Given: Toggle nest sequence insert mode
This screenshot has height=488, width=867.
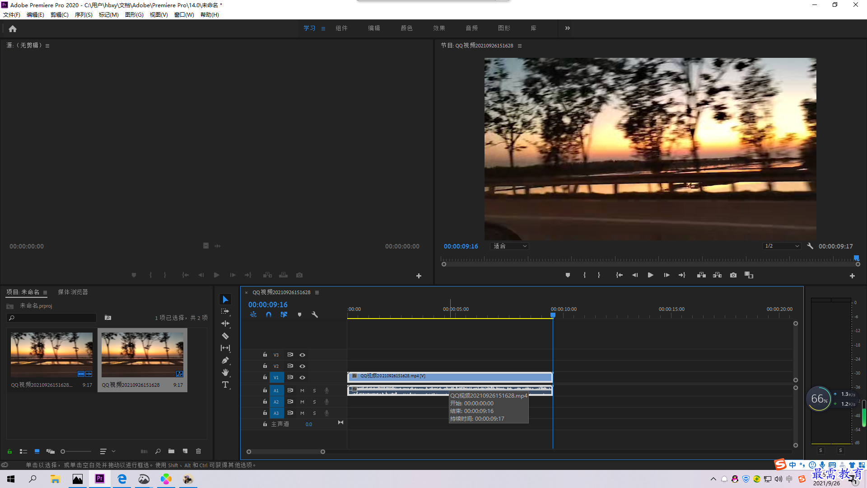Looking at the screenshot, I should pos(253,314).
